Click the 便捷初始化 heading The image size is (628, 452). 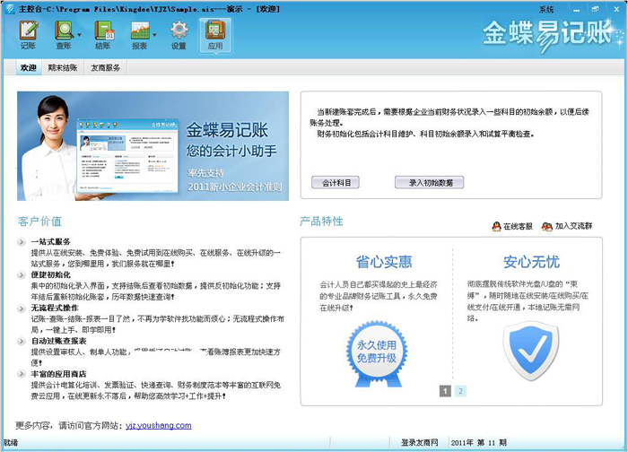tap(51, 274)
